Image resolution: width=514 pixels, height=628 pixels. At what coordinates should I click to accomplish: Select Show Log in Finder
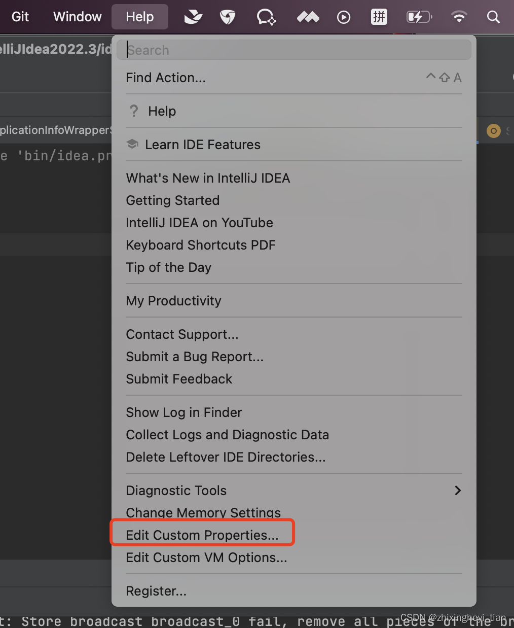294,412
